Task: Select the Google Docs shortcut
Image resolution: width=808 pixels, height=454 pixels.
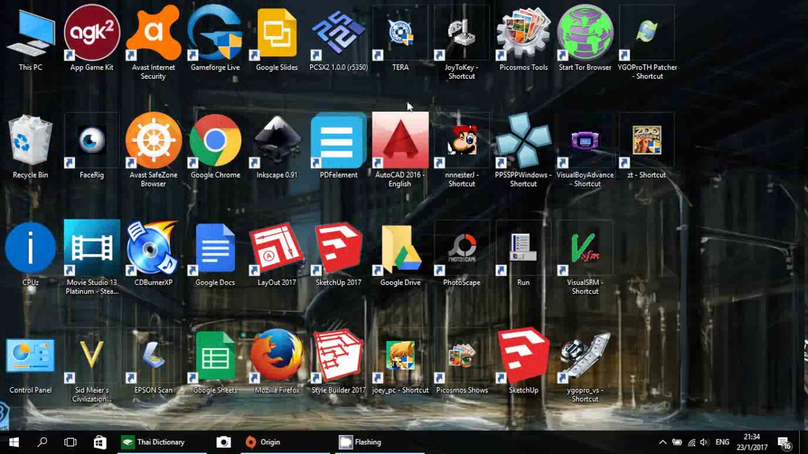Action: [x=215, y=253]
